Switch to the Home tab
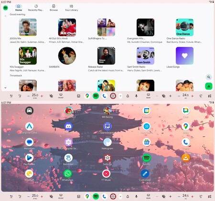 tap(19, 8)
